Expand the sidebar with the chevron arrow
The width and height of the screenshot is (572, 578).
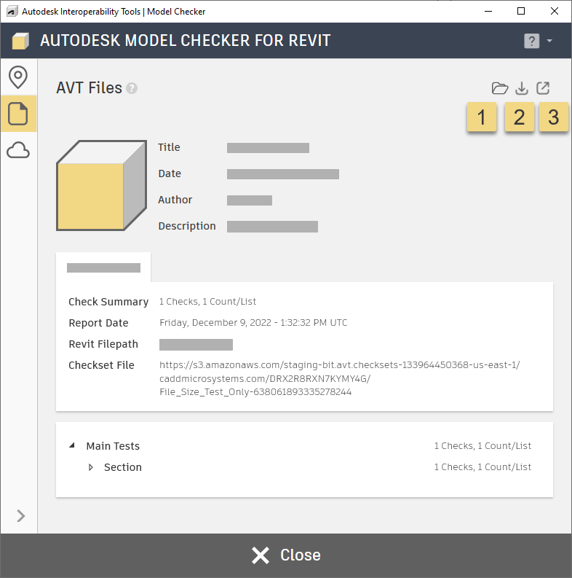point(20,516)
